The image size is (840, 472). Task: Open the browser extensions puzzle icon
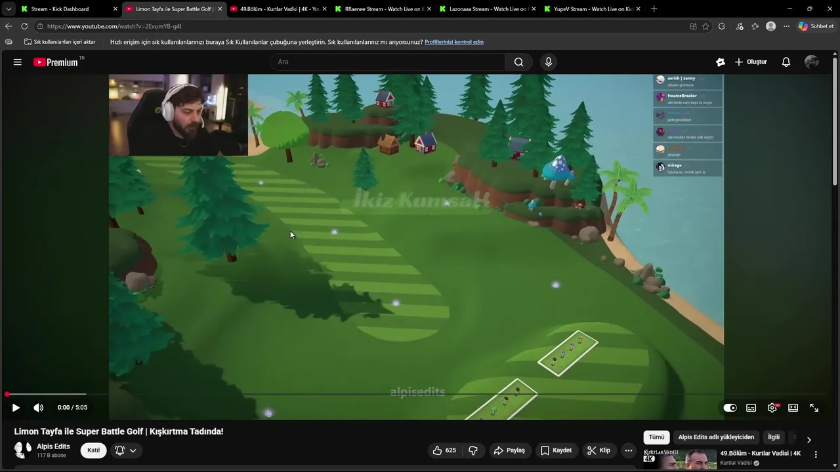point(722,26)
